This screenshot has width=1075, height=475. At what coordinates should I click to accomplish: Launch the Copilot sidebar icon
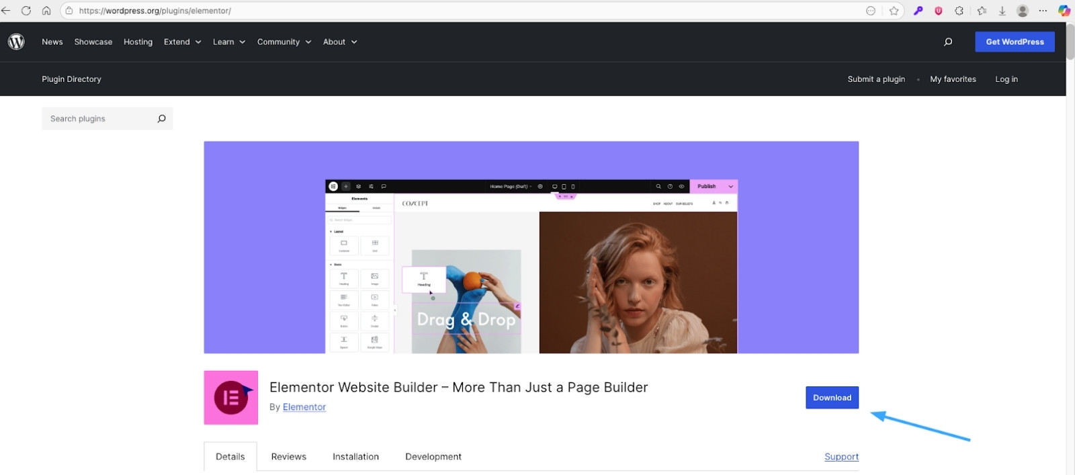pos(1064,11)
